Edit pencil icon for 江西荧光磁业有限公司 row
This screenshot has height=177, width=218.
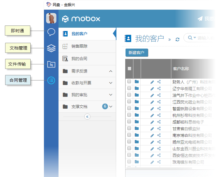[152, 102]
